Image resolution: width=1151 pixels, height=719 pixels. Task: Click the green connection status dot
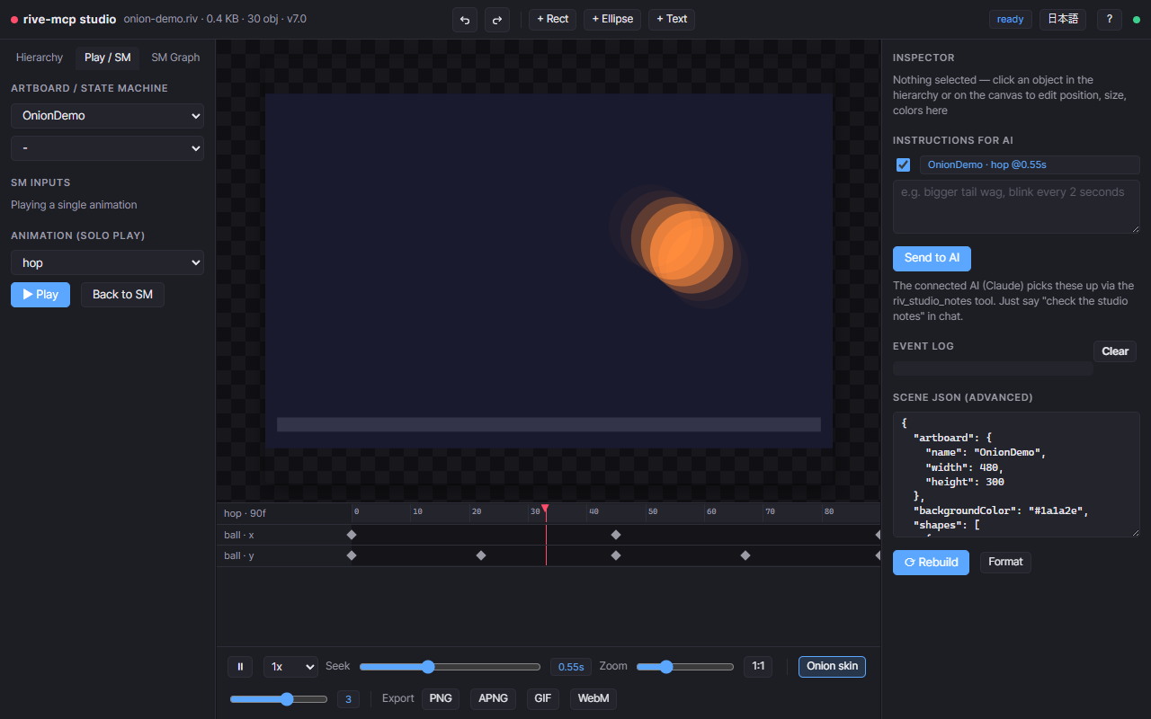point(1136,20)
